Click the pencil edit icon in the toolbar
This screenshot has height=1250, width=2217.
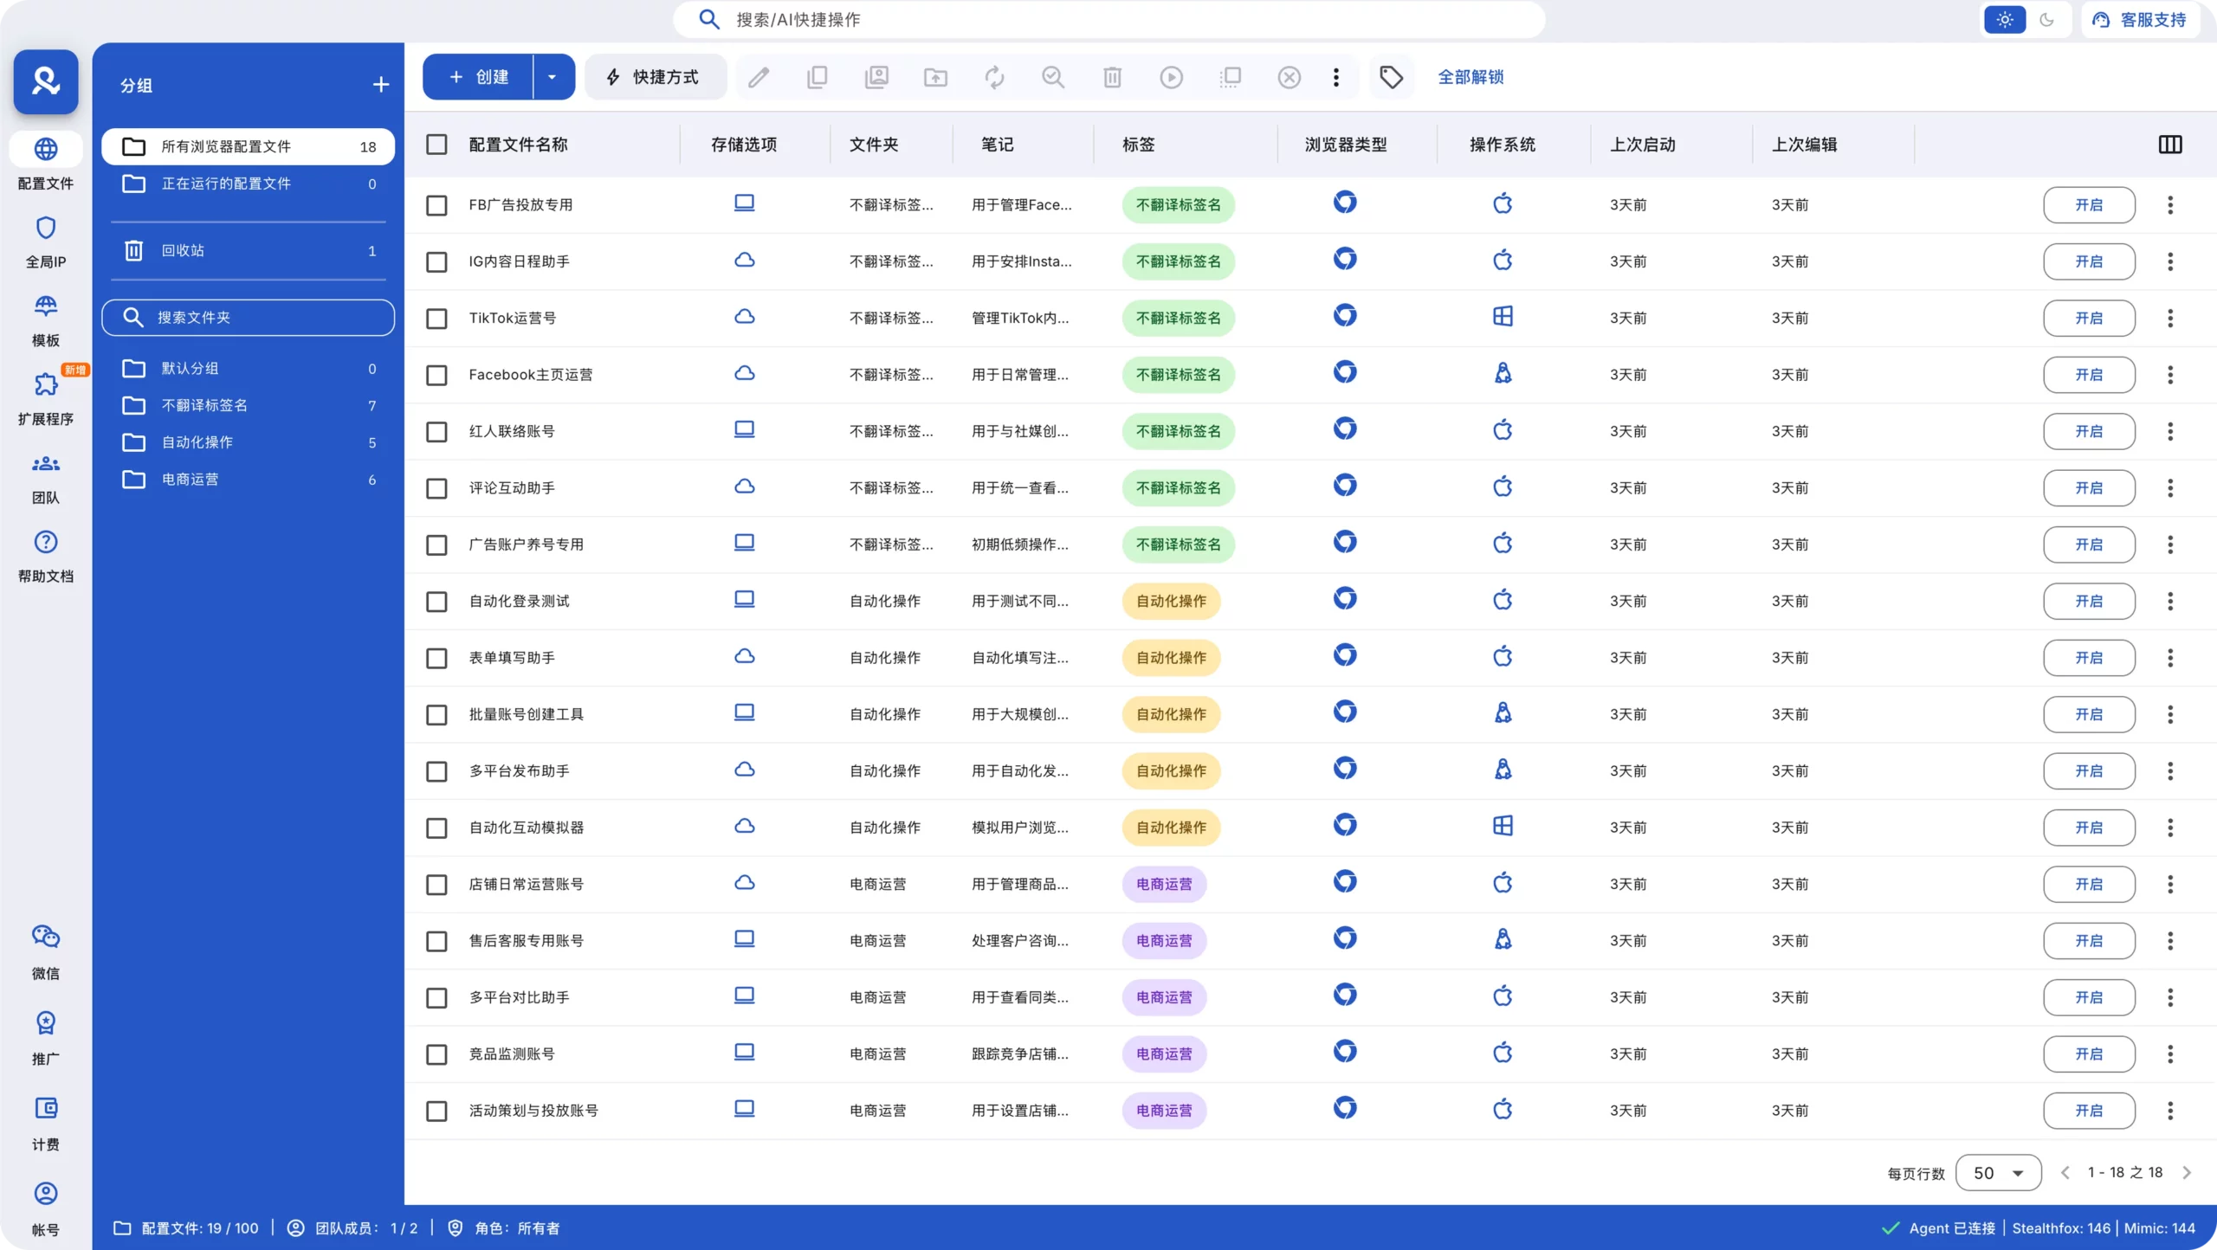tap(759, 77)
